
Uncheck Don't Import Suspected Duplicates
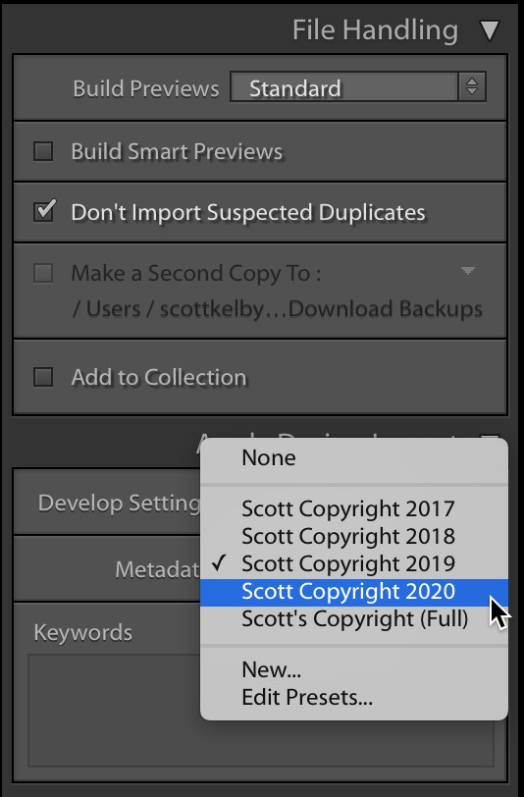point(44,211)
